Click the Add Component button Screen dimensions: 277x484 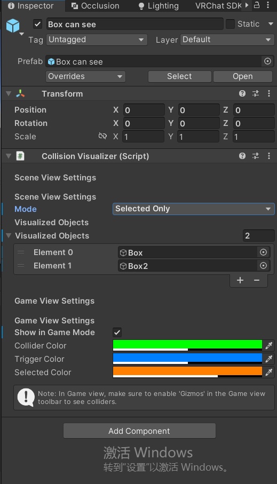(139, 431)
